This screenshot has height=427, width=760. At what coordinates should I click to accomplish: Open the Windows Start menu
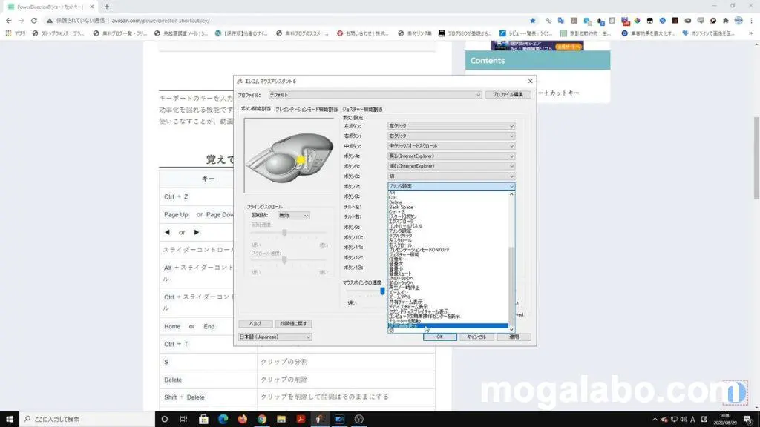10,419
